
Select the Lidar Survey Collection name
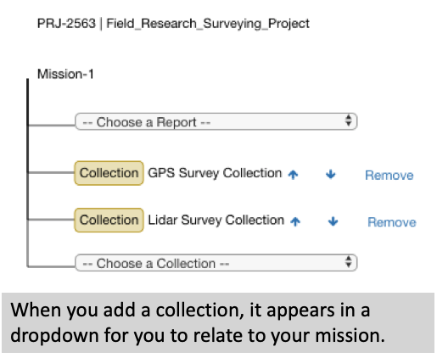click(x=216, y=220)
